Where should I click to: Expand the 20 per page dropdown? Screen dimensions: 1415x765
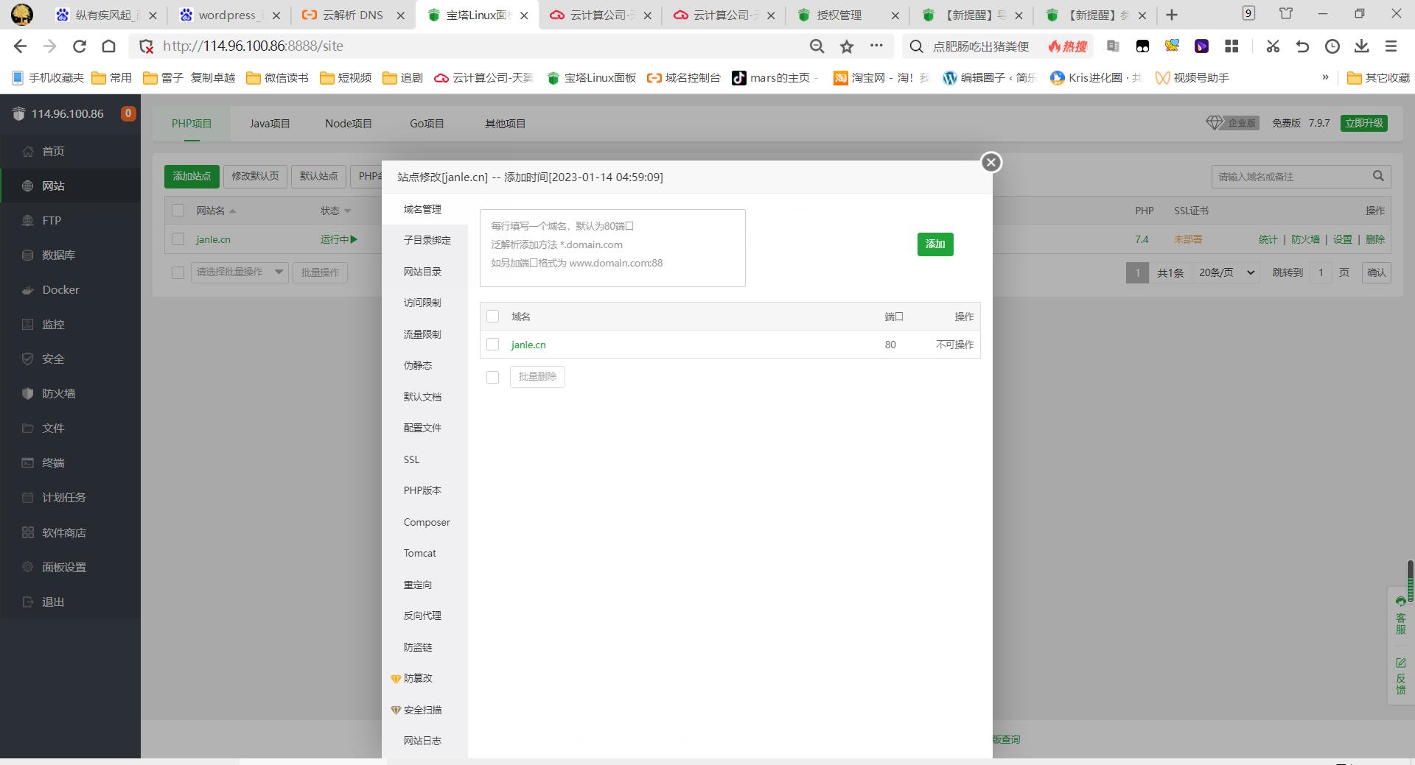tap(1226, 272)
